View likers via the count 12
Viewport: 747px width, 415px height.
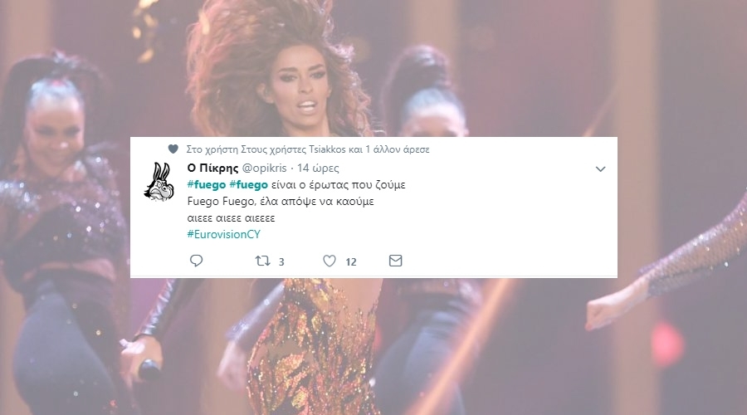pos(350,261)
